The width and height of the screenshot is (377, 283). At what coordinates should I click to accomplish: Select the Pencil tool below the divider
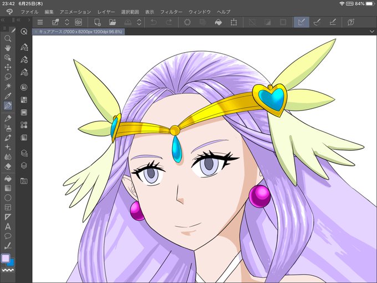click(8, 118)
